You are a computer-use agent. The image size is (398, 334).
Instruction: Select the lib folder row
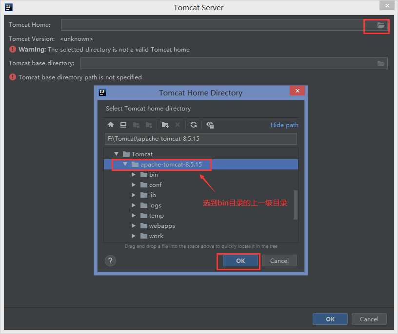(201, 195)
